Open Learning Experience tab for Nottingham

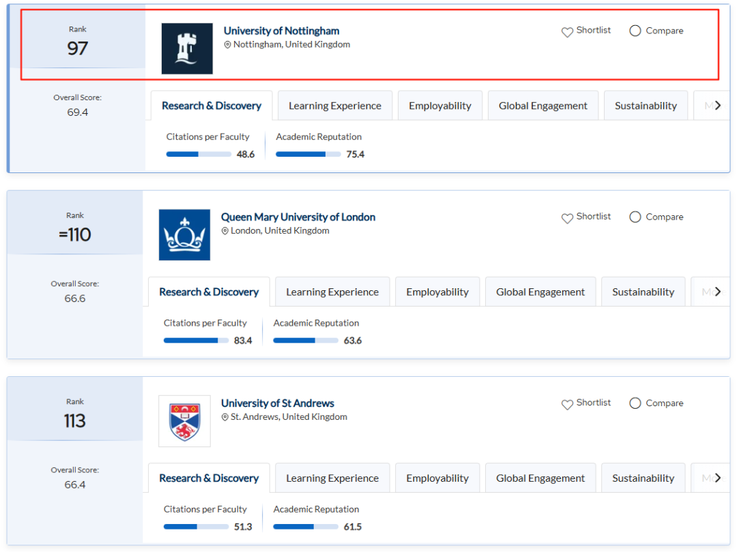tap(335, 106)
